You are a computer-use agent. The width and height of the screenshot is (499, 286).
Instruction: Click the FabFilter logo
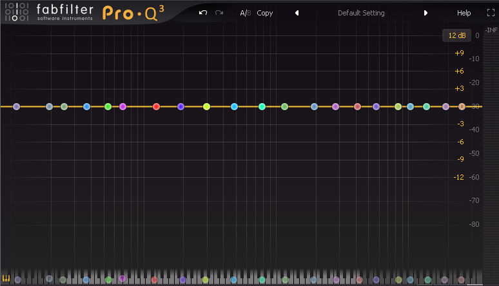coord(49,12)
